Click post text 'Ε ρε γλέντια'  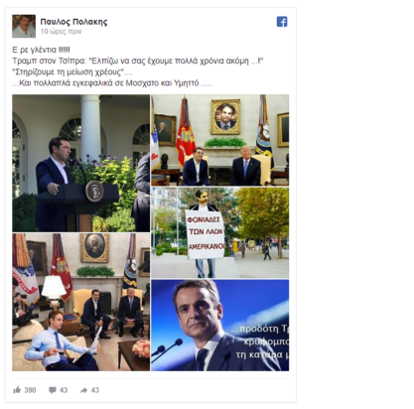[x=41, y=50]
